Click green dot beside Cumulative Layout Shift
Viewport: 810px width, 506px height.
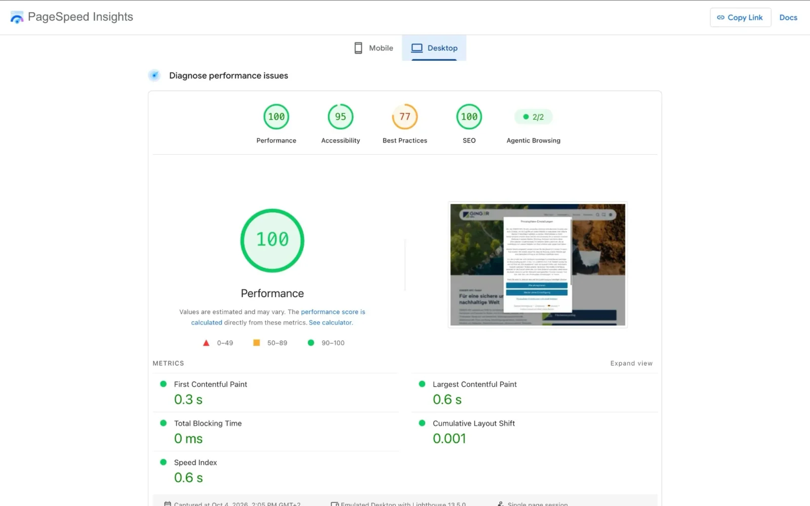(x=422, y=423)
